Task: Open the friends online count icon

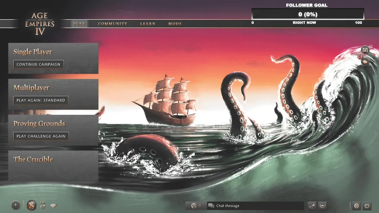Action: click(194, 206)
